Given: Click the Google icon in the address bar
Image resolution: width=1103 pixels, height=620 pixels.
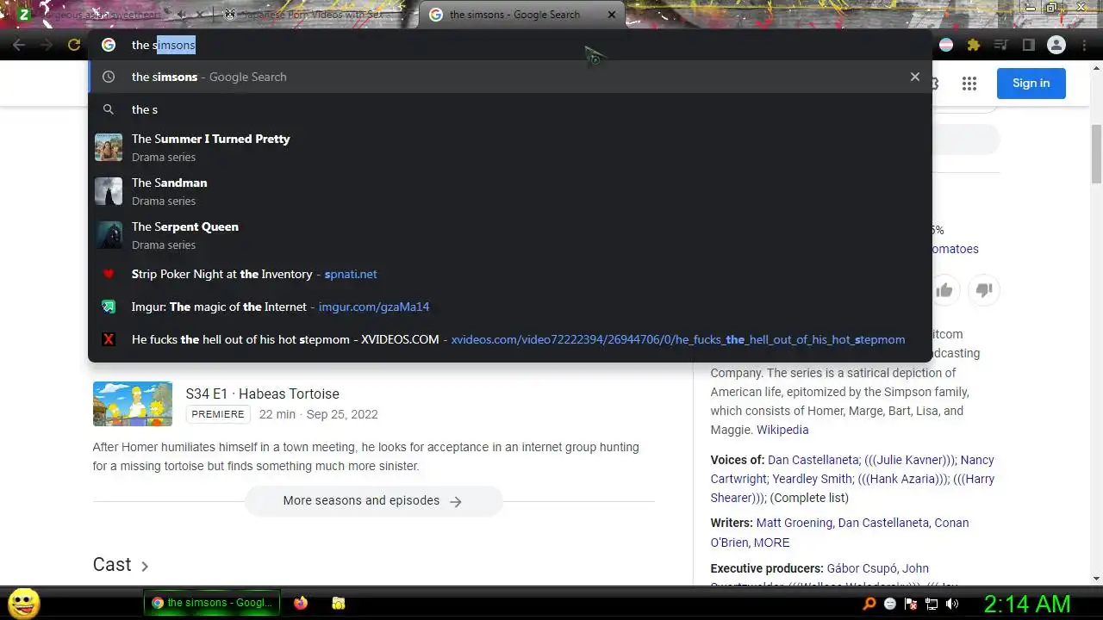Looking at the screenshot, I should (x=109, y=45).
